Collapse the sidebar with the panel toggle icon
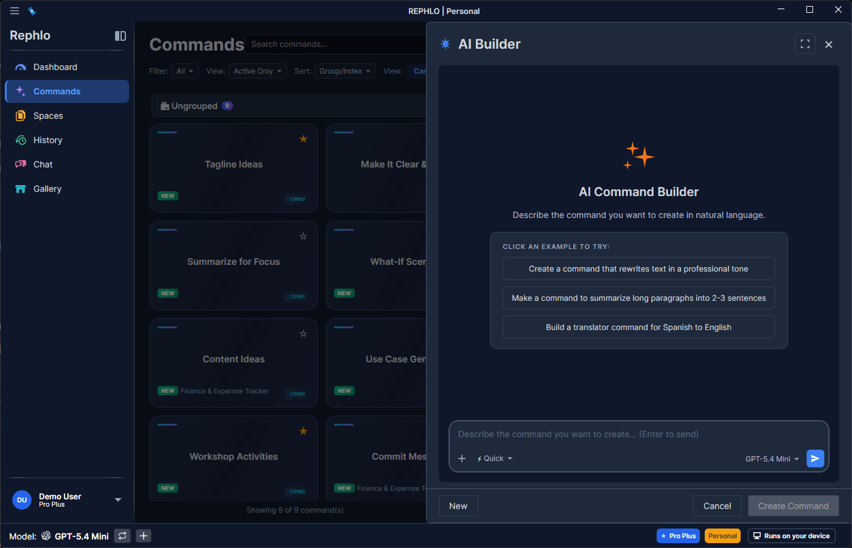The height and width of the screenshot is (548, 852). click(120, 36)
